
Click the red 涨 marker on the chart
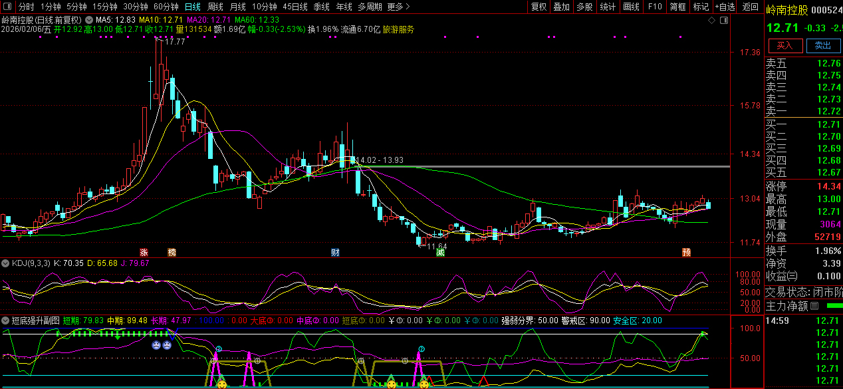coord(144,253)
